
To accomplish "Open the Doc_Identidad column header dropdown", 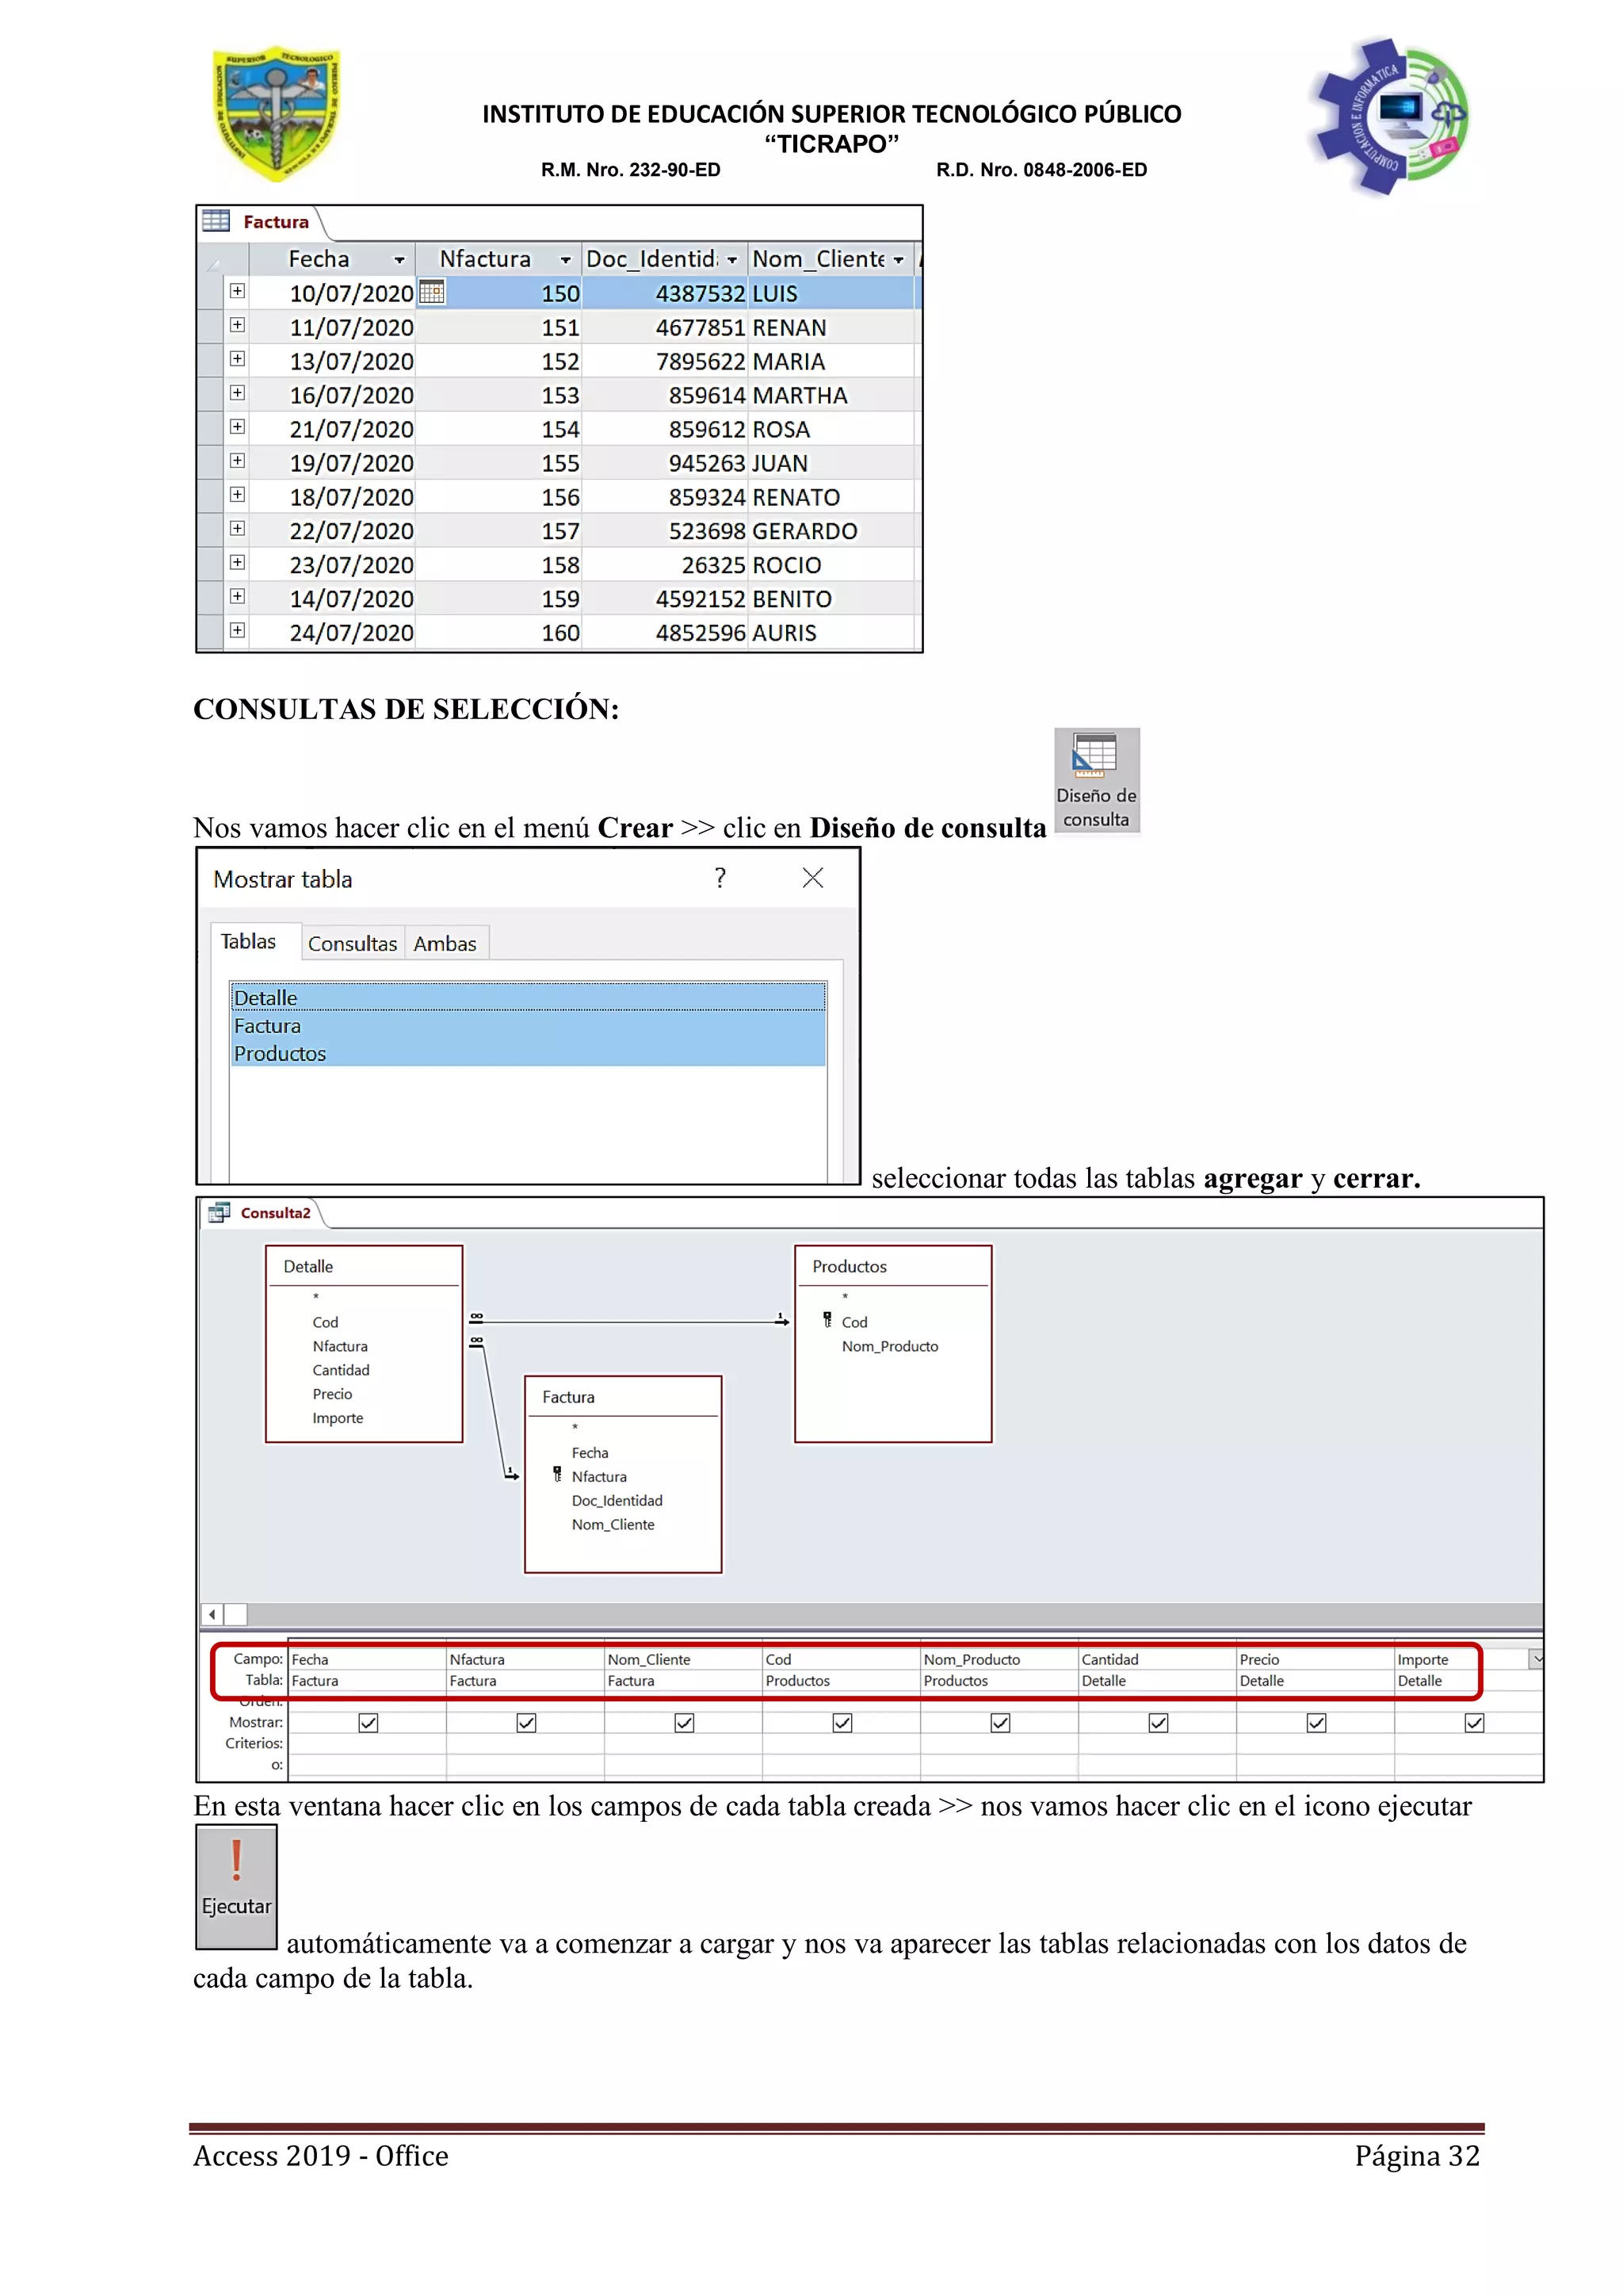I will click(732, 260).
